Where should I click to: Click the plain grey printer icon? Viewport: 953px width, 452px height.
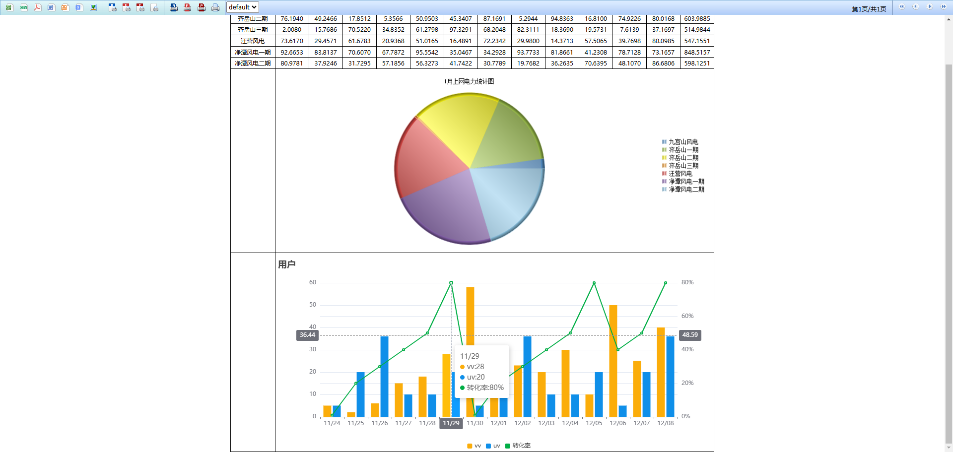click(x=215, y=7)
